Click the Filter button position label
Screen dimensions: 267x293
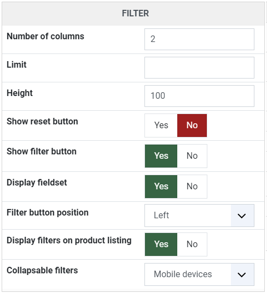[48, 213]
